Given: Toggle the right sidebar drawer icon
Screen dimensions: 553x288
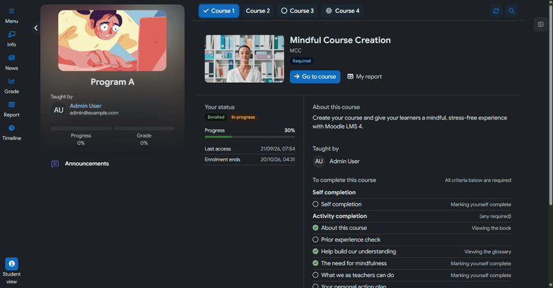Looking at the screenshot, I should pos(541,24).
